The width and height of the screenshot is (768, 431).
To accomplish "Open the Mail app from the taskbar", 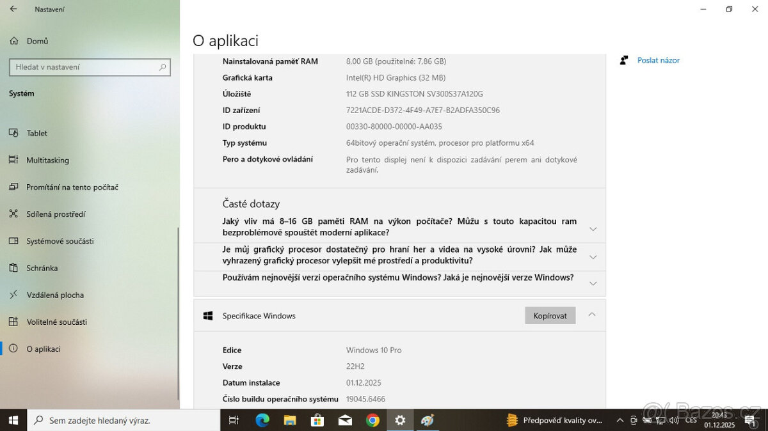I will coord(344,420).
